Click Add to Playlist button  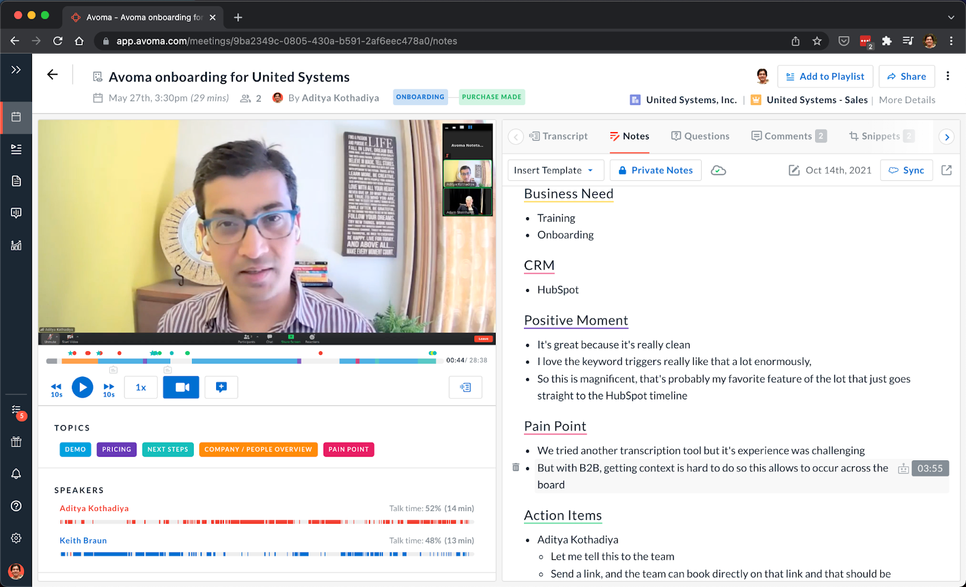pyautogui.click(x=825, y=77)
